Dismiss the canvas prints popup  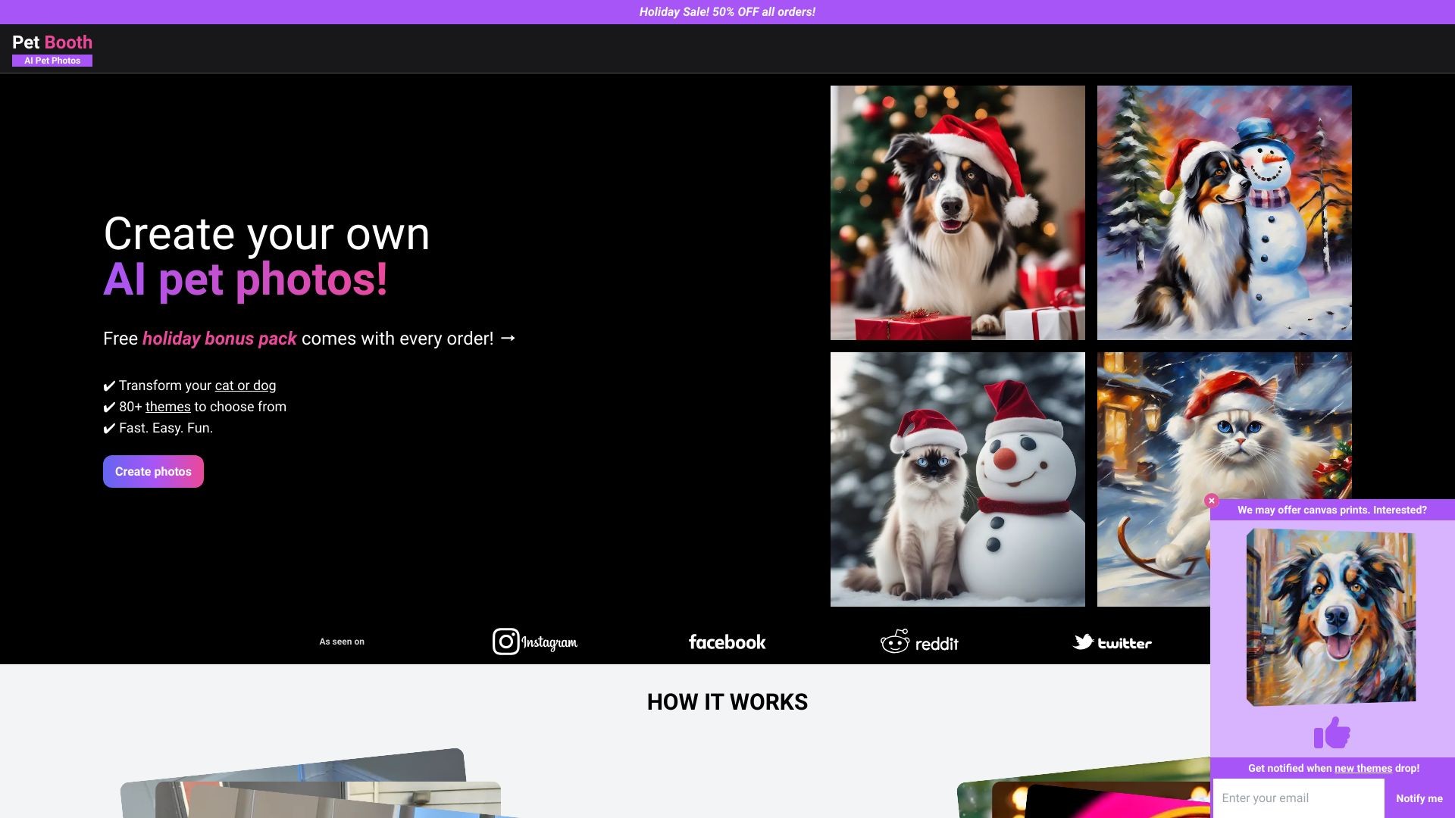click(1212, 501)
